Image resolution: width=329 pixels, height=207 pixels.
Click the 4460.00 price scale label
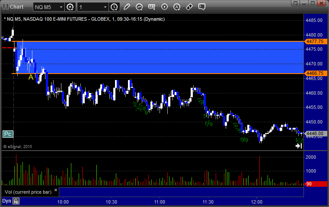(314, 93)
